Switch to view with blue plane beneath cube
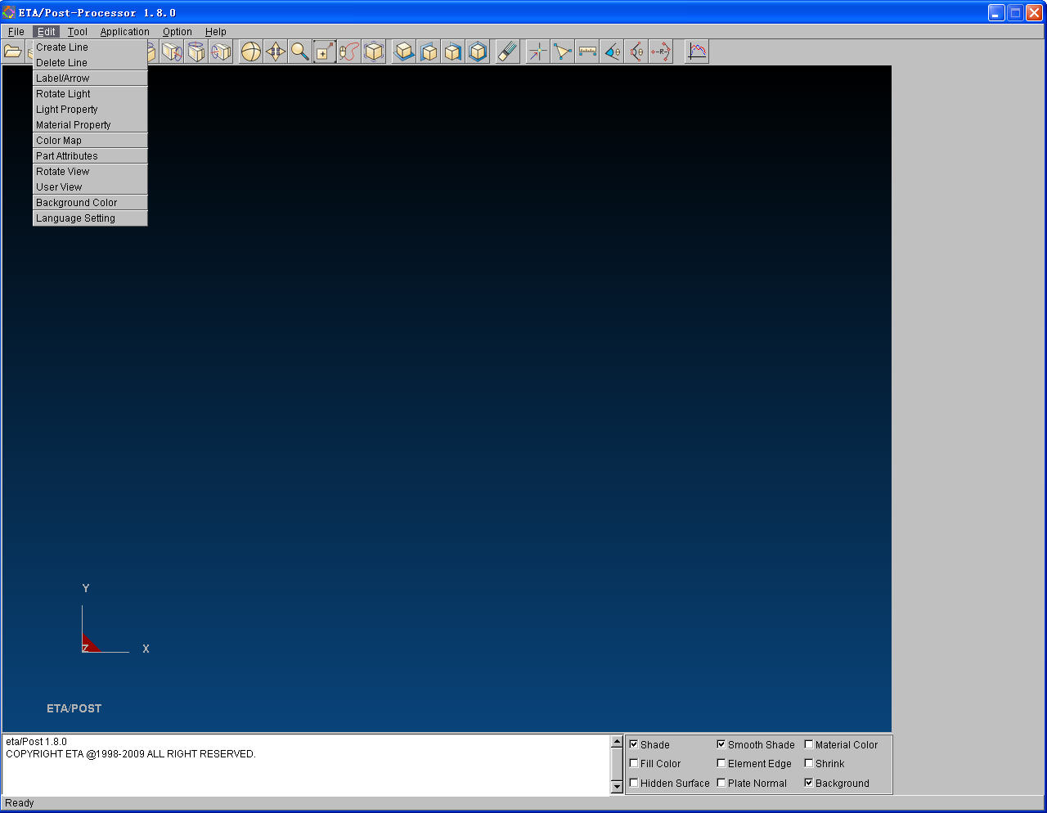This screenshot has height=813, width=1047. point(404,52)
